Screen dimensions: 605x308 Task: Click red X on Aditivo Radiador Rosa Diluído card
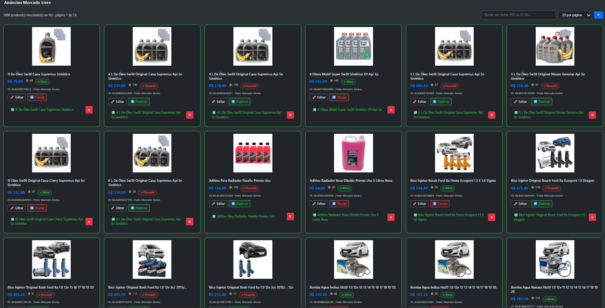[x=391, y=217]
